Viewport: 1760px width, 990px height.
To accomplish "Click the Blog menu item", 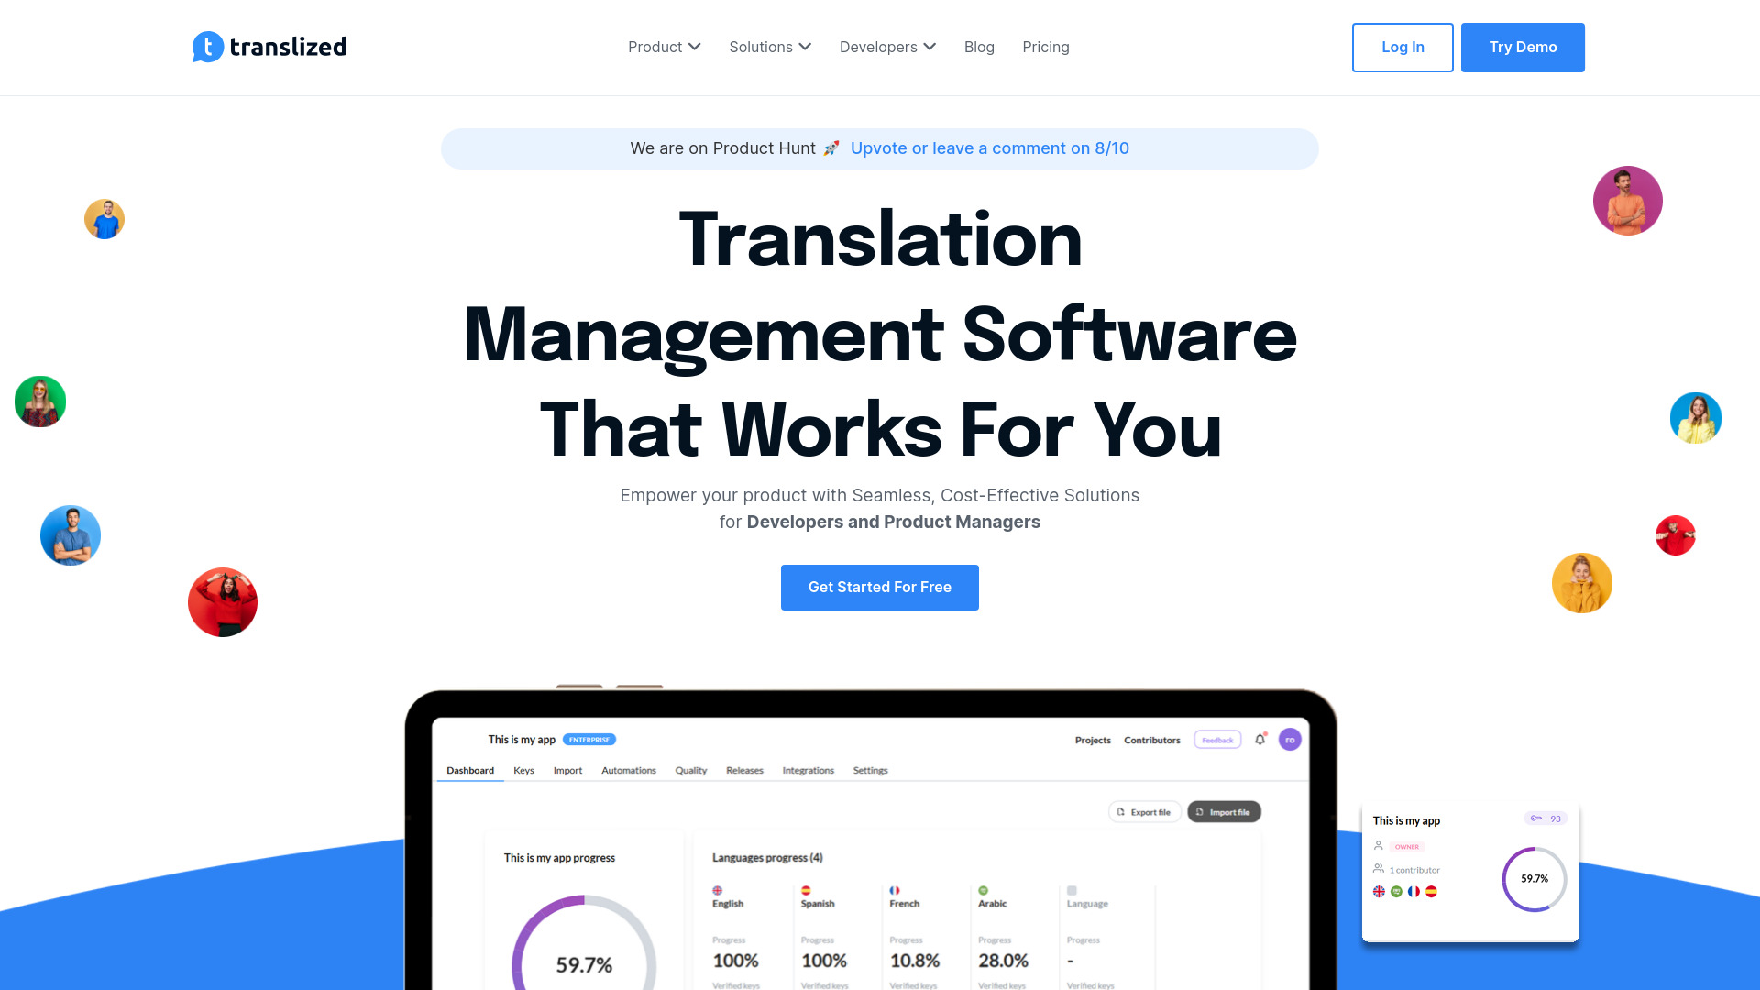I will pyautogui.click(x=979, y=47).
